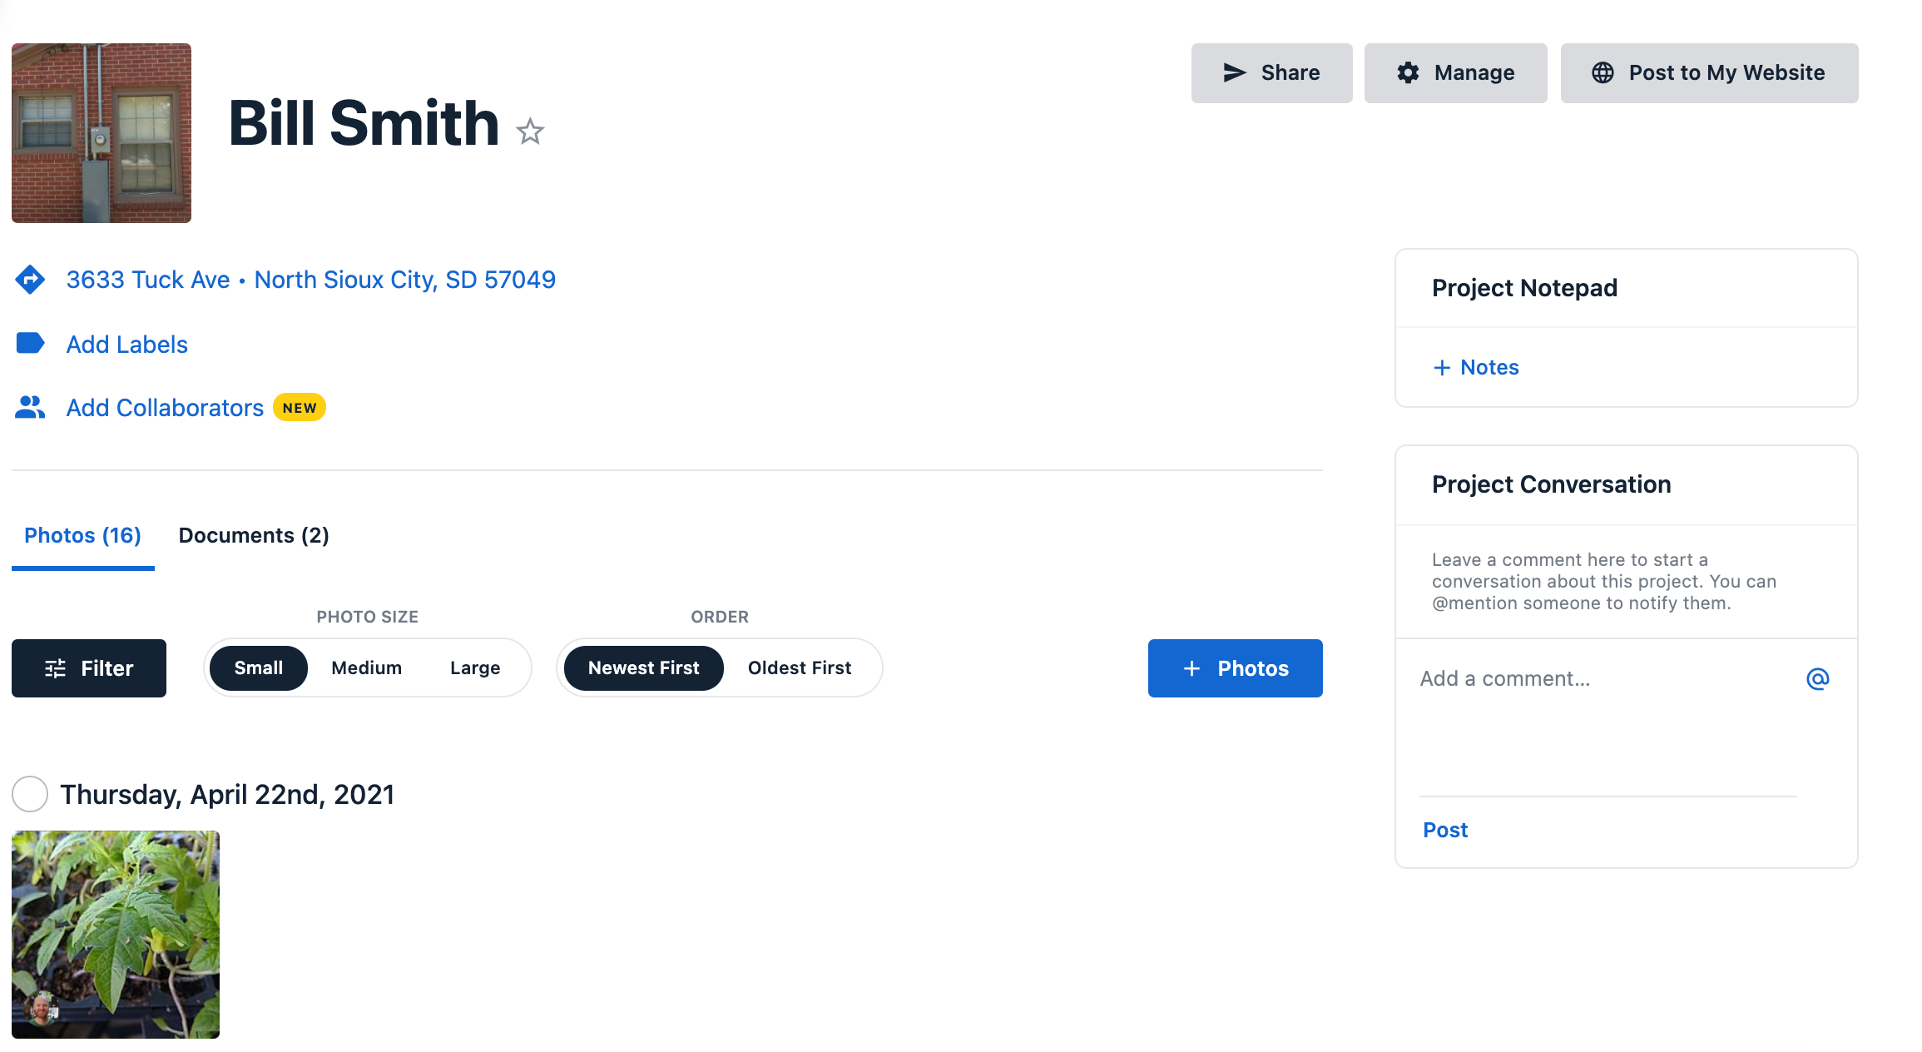Click the @ mention icon in comment box
This screenshot has height=1052, width=1922.
[x=1817, y=679]
